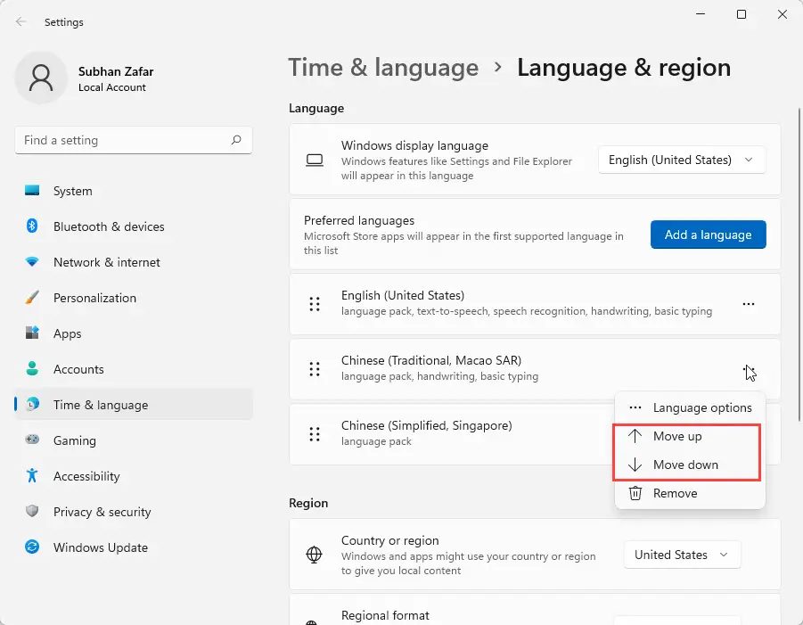Screen dimensions: 803x625
Task: Click drag handle for English (United States)
Action: coord(314,304)
